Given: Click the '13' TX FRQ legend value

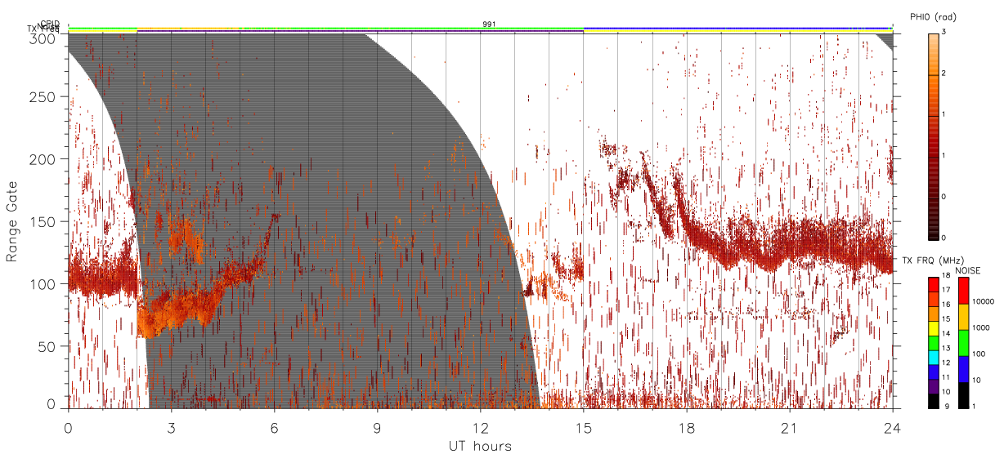Looking at the screenshot, I should click(944, 349).
